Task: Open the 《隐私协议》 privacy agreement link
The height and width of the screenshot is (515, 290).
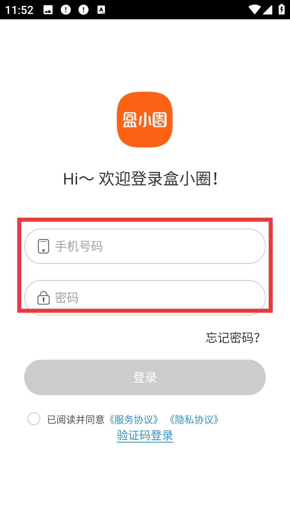Action: pyautogui.click(x=194, y=420)
